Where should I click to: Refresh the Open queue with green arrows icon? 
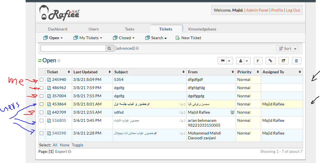[40, 61]
